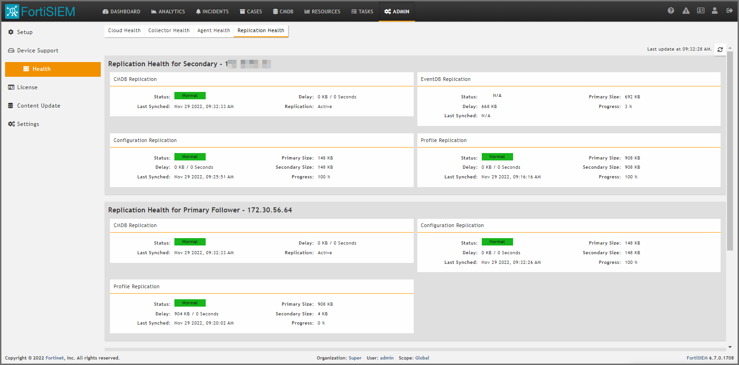Open the Dashboard menu
This screenshot has height=365, width=739.
[x=121, y=11]
